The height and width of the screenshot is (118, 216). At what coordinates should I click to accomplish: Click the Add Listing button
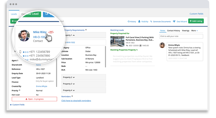(x=196, y=21)
